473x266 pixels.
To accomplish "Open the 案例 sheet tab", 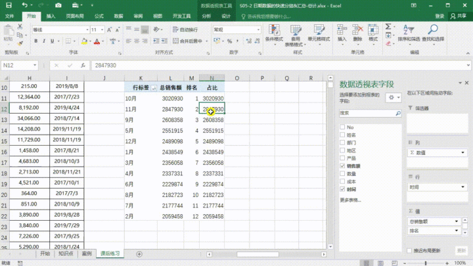I will [x=87, y=254].
